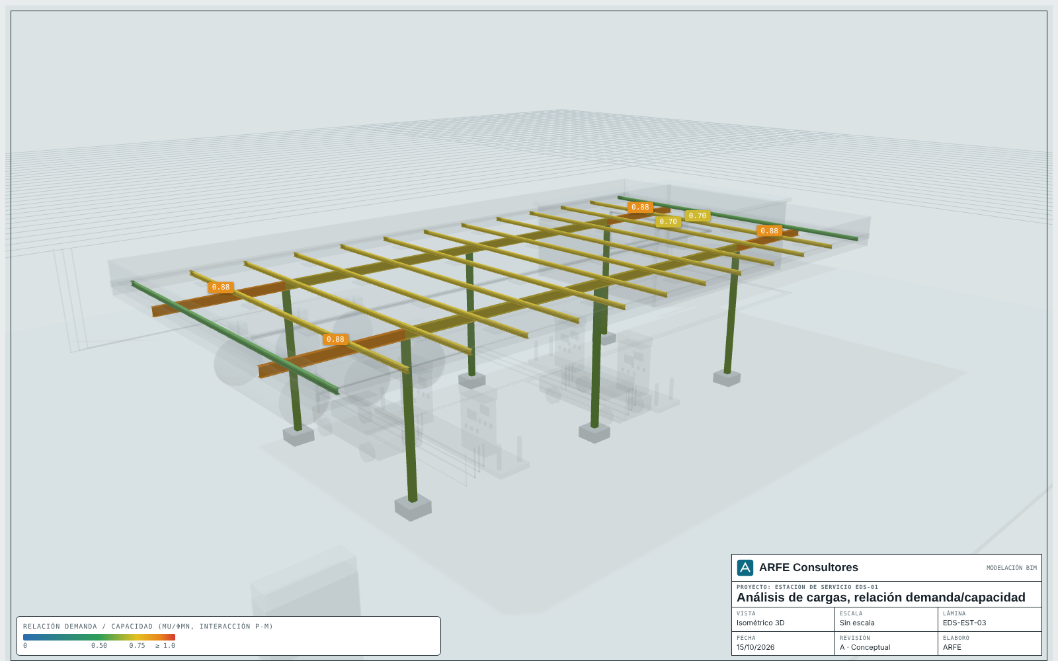1058x661 pixels.
Task: Click the ARFE Consultores logo icon
Action: tap(745, 568)
